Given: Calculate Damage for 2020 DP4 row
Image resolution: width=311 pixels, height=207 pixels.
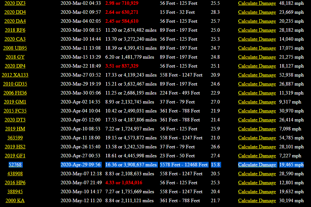Looking at the screenshot, I should pyautogui.click(x=257, y=66).
